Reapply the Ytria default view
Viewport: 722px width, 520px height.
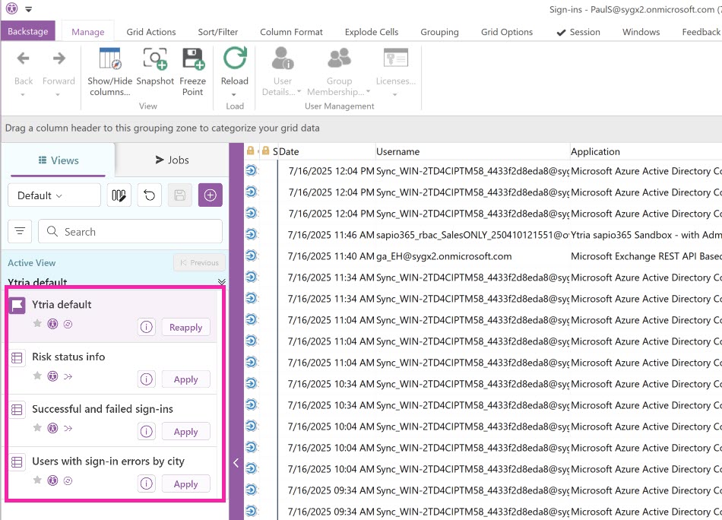(185, 328)
